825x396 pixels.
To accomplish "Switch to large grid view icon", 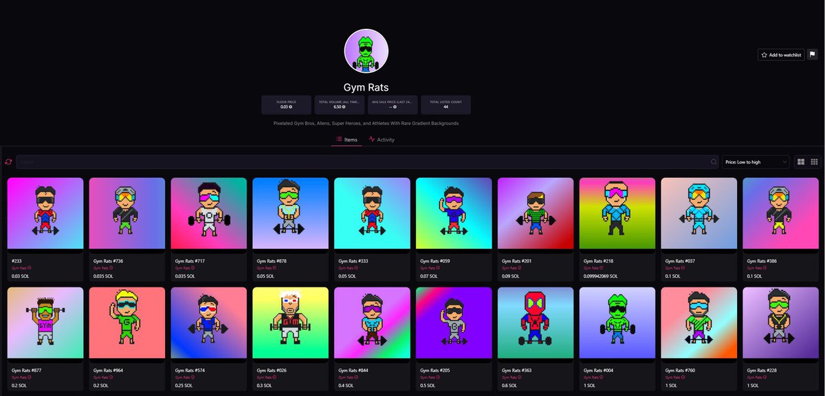I will point(800,162).
